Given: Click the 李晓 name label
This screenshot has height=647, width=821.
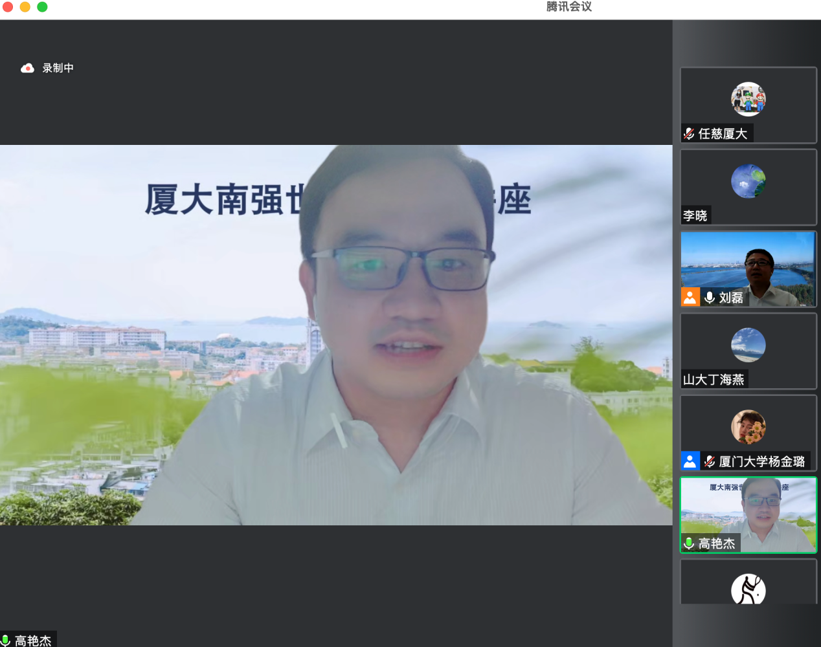Looking at the screenshot, I should click(695, 215).
